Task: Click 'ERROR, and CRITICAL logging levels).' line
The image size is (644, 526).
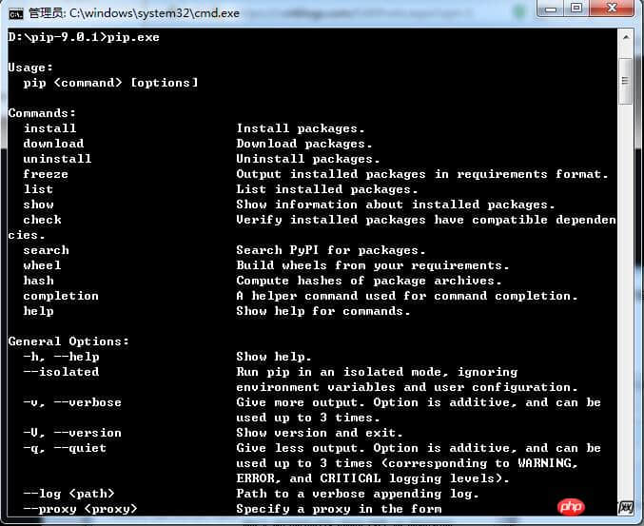Action: (x=373, y=478)
